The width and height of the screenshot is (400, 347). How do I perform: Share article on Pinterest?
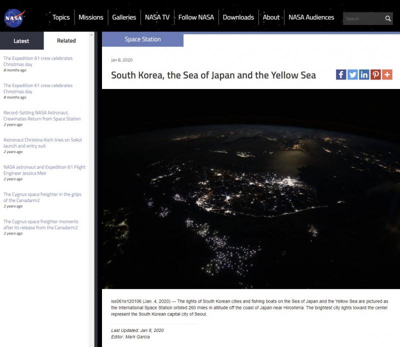click(x=375, y=75)
